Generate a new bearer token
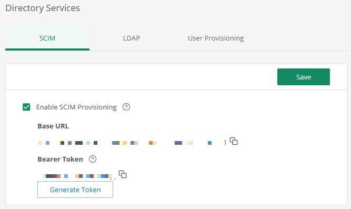The height and width of the screenshot is (209, 351). [x=75, y=190]
